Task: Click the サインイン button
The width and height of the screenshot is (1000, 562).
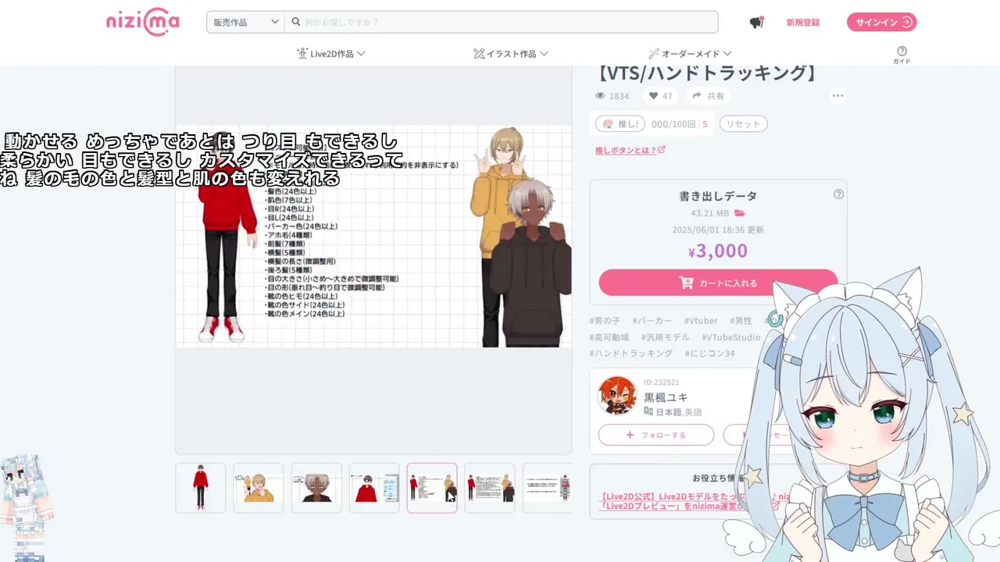Action: [x=881, y=22]
